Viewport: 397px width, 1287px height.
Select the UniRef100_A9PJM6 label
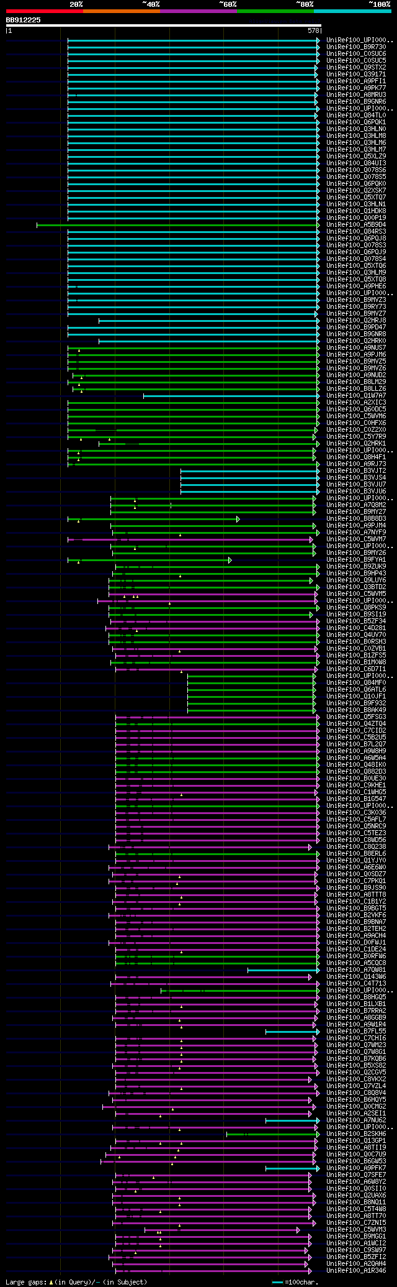(356, 354)
